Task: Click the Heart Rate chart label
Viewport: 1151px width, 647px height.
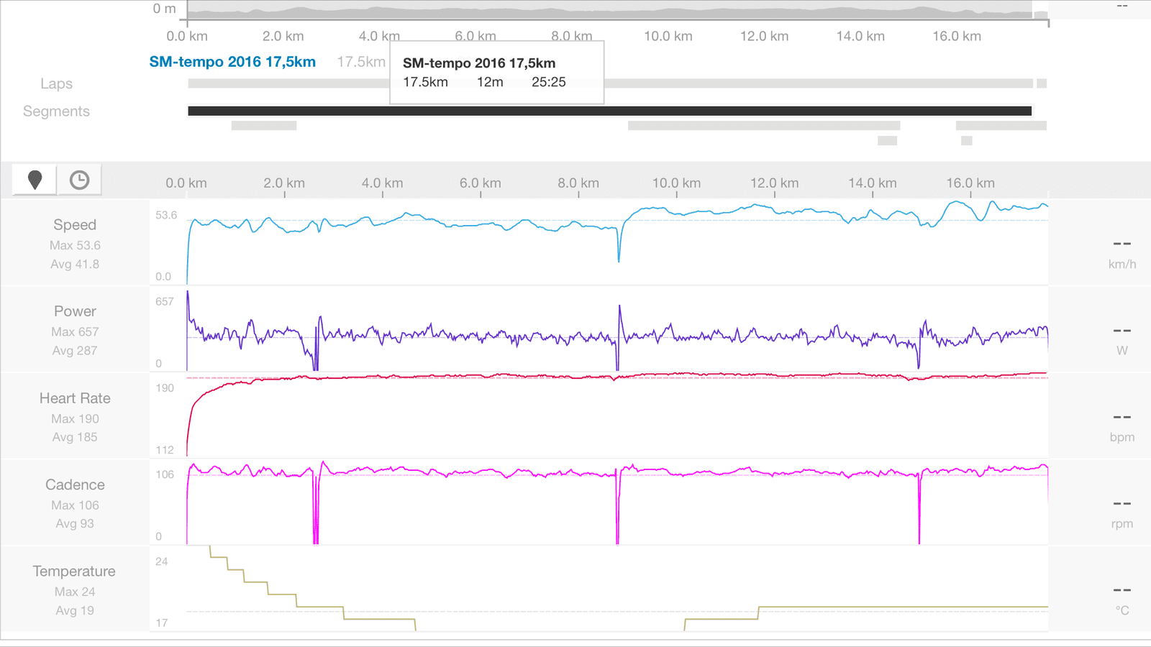Action: [x=75, y=398]
